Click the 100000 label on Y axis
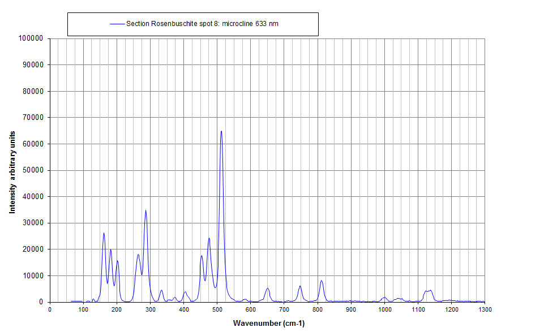Image resolution: width=544 pixels, height=336 pixels. click(31, 38)
